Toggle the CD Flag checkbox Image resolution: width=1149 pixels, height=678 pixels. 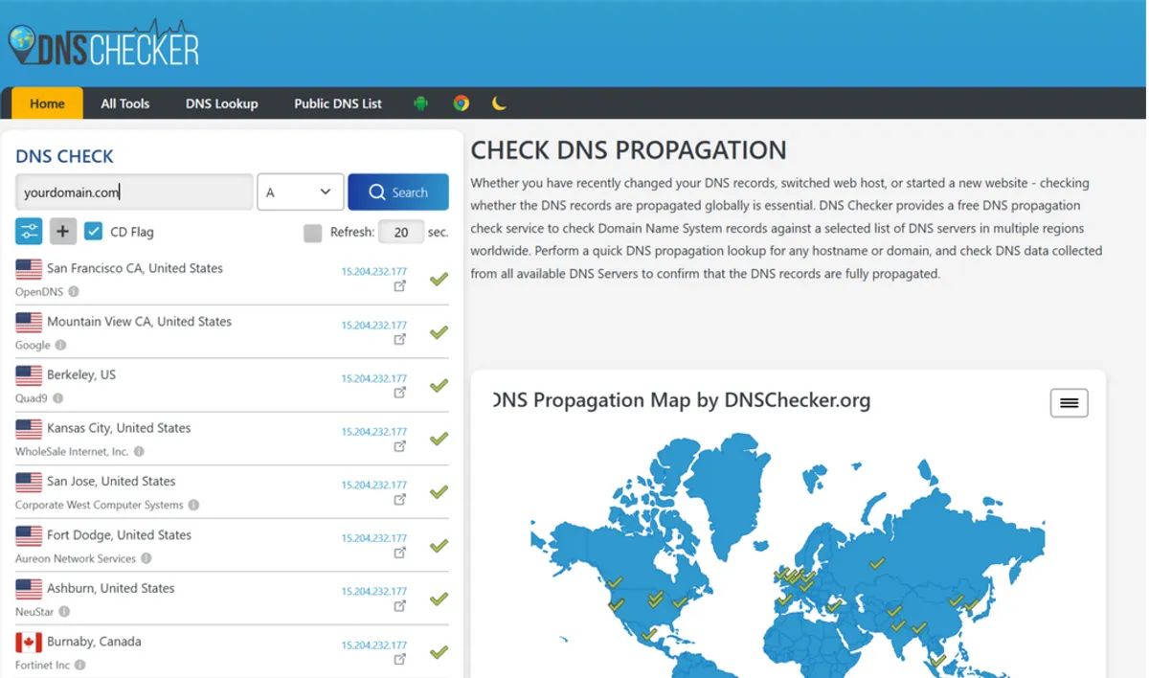[93, 231]
